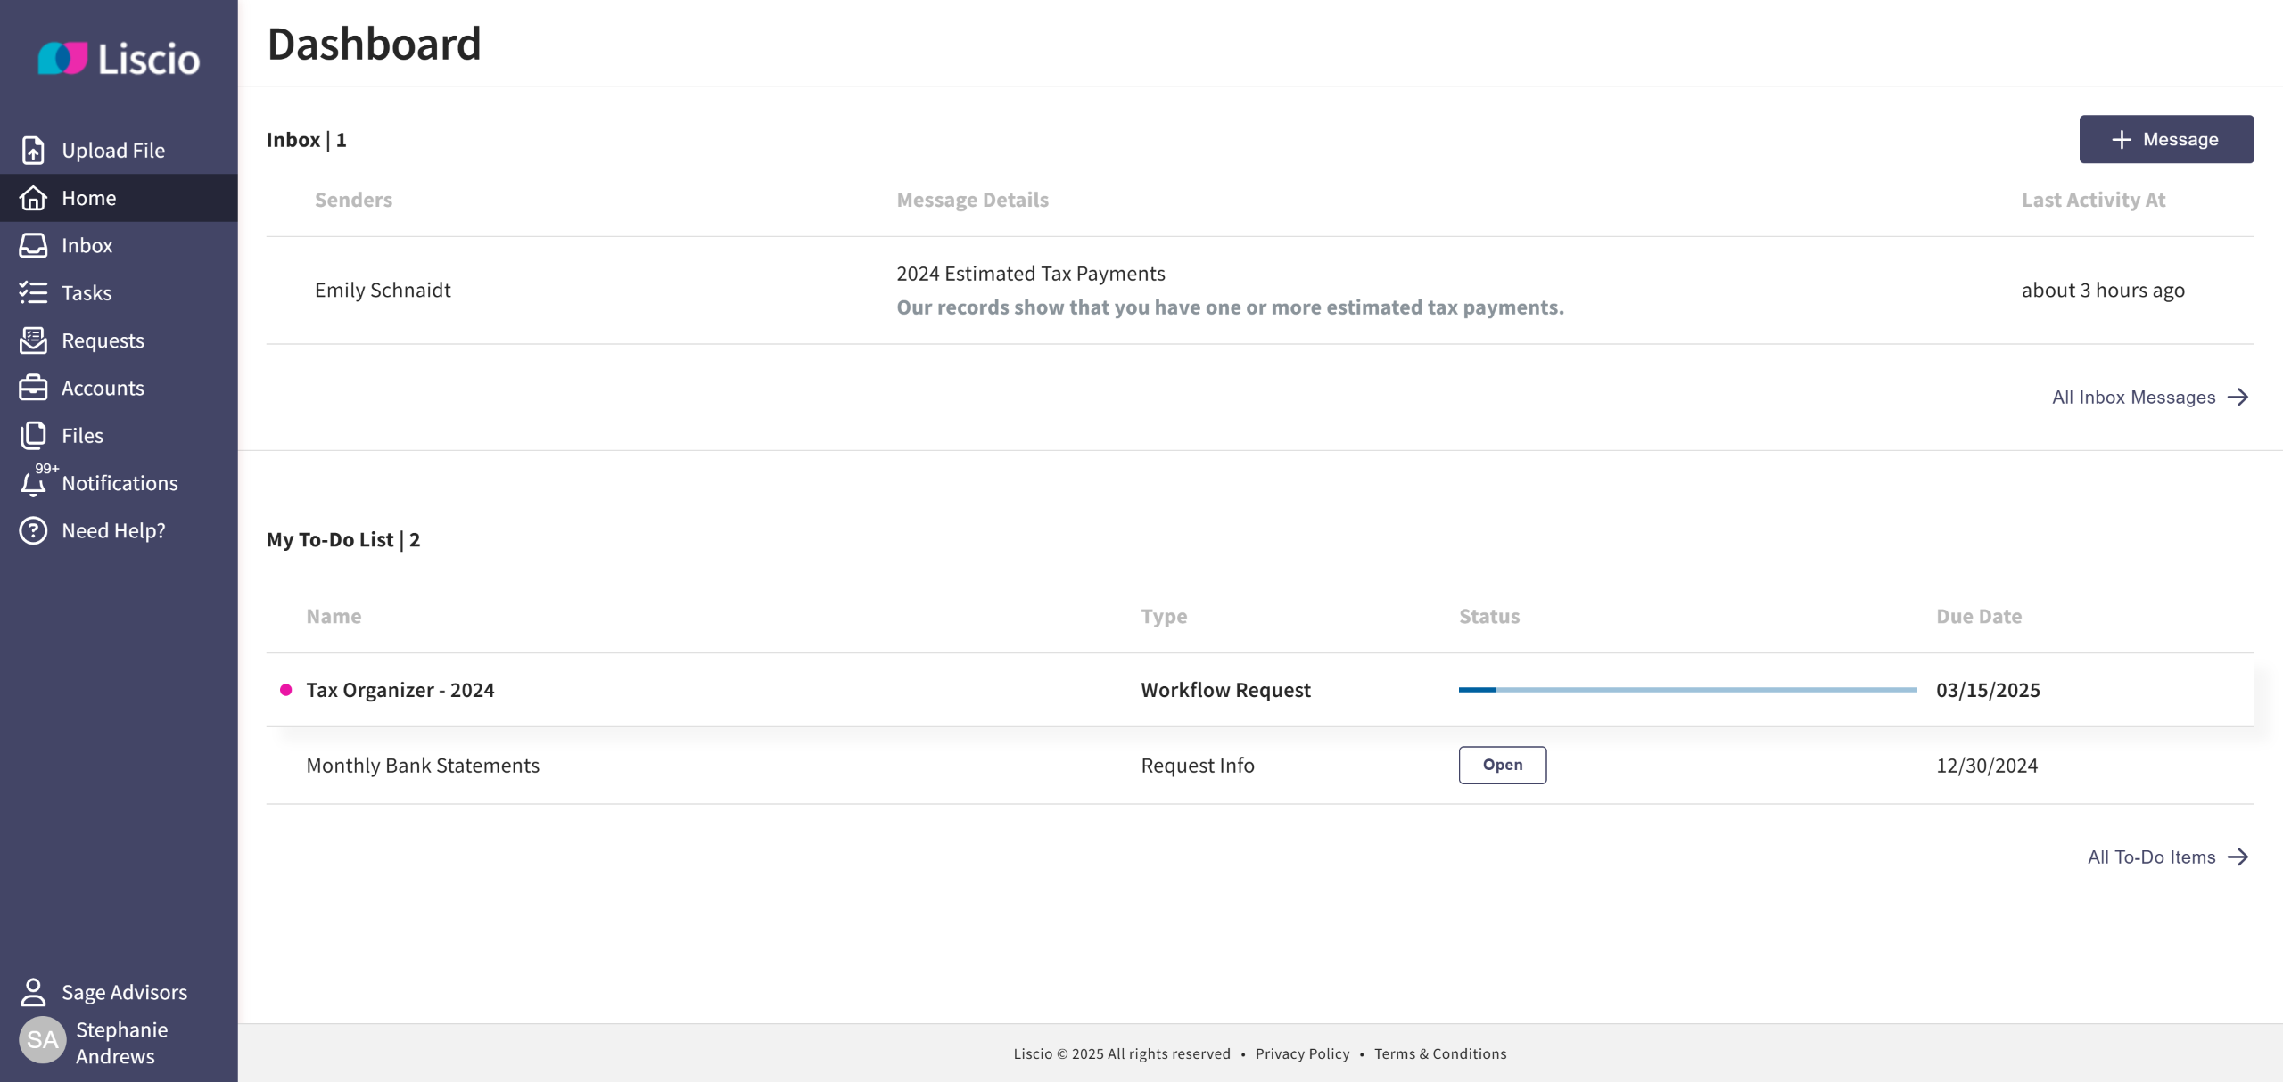Click the Open status button for Bank Statements
The height and width of the screenshot is (1082, 2283).
pyautogui.click(x=1502, y=765)
